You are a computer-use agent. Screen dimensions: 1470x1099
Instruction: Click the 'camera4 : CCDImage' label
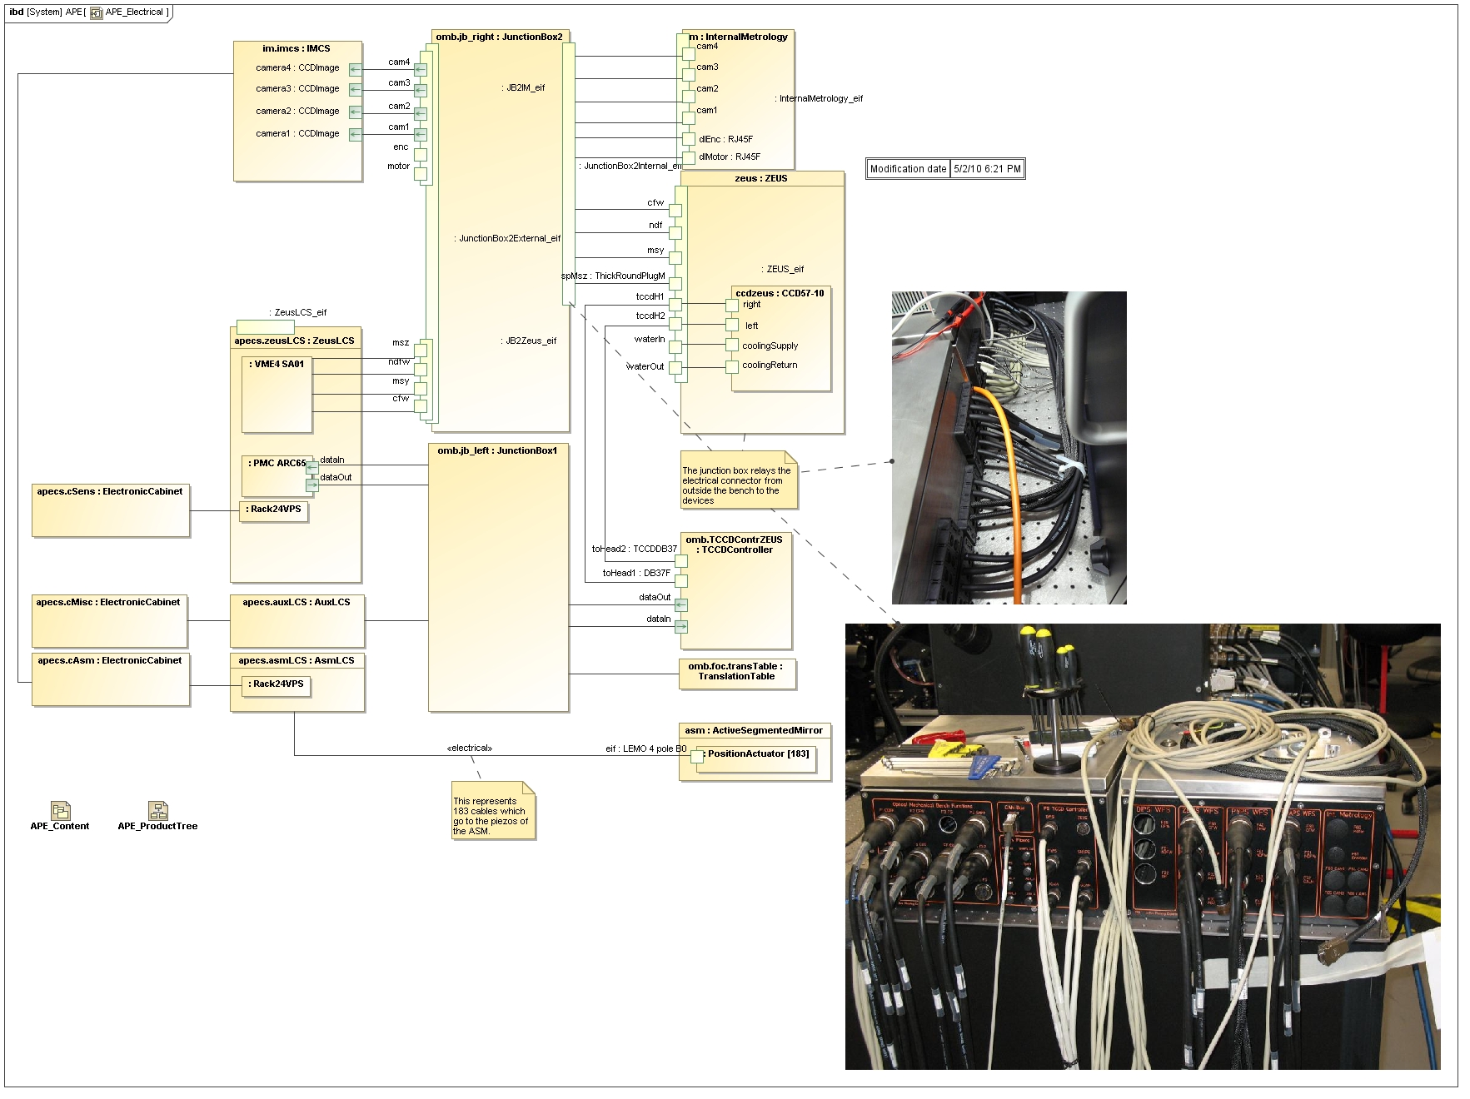point(297,67)
